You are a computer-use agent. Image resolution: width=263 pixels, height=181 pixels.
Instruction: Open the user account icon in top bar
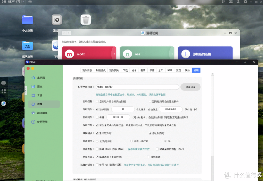[x=238, y=2]
